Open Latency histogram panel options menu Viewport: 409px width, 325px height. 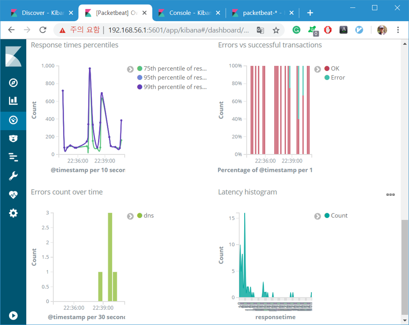coord(390,195)
